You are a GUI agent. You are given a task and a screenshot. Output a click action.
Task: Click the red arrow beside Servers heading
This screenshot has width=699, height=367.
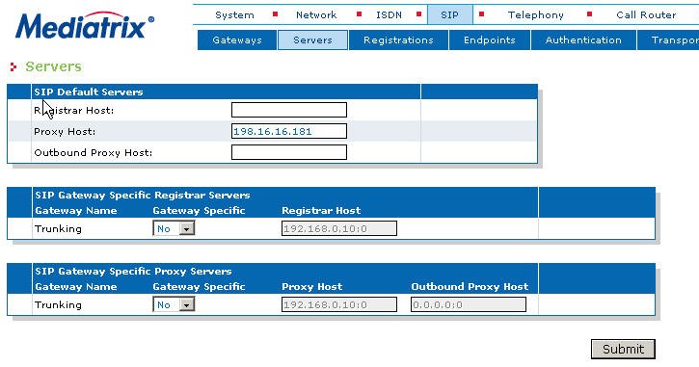[x=13, y=66]
